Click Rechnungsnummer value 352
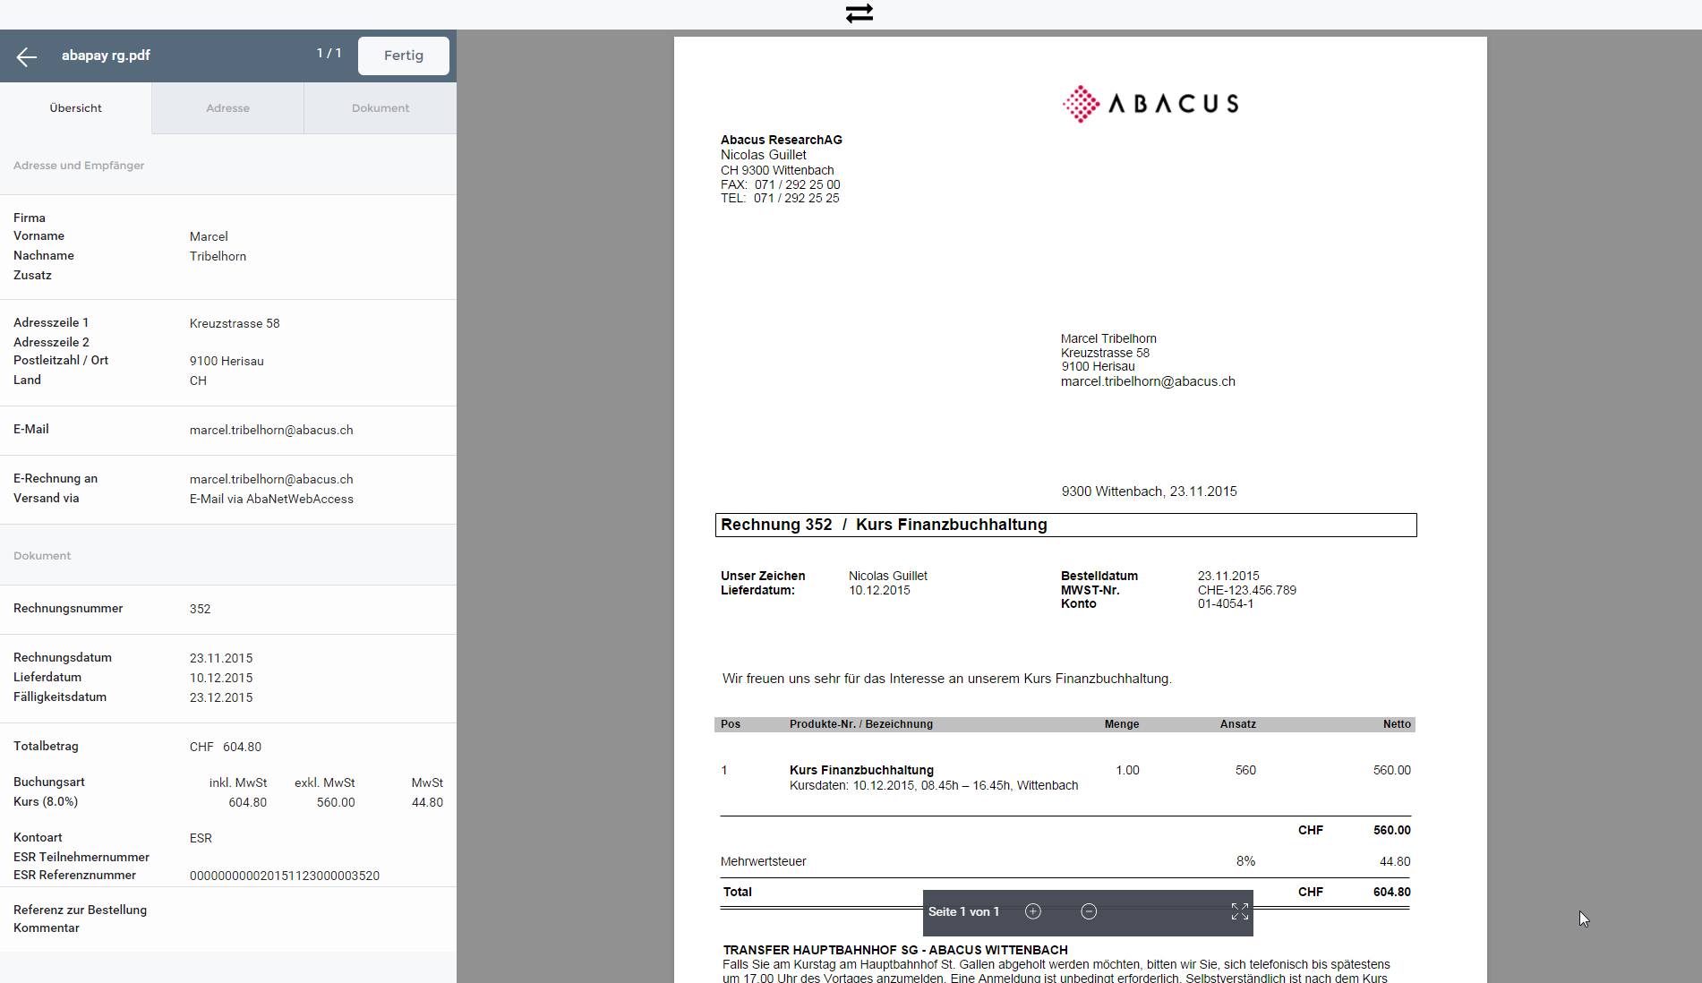Screen dimensions: 1702x983 tap(200, 610)
